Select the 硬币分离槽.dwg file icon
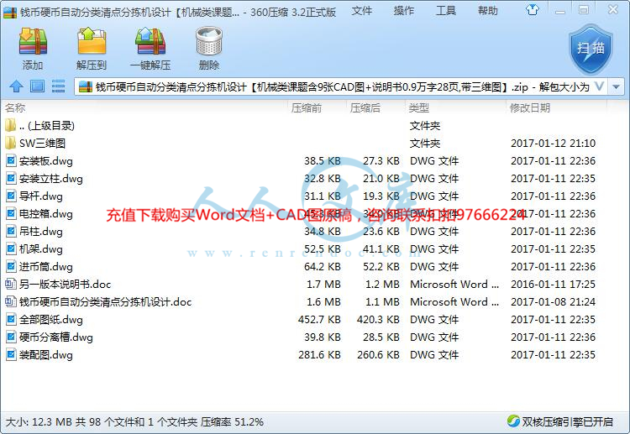This screenshot has width=630, height=434. click(11, 337)
